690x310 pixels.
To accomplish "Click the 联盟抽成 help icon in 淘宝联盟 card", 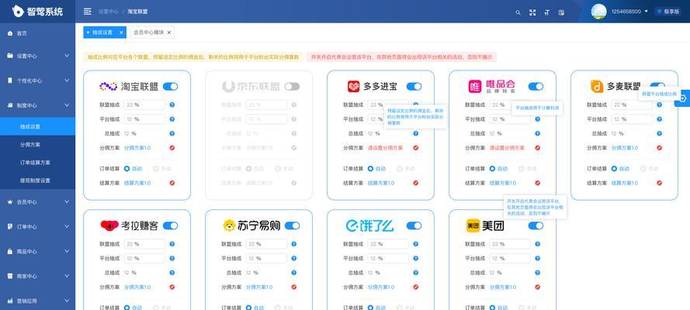I will [172, 105].
